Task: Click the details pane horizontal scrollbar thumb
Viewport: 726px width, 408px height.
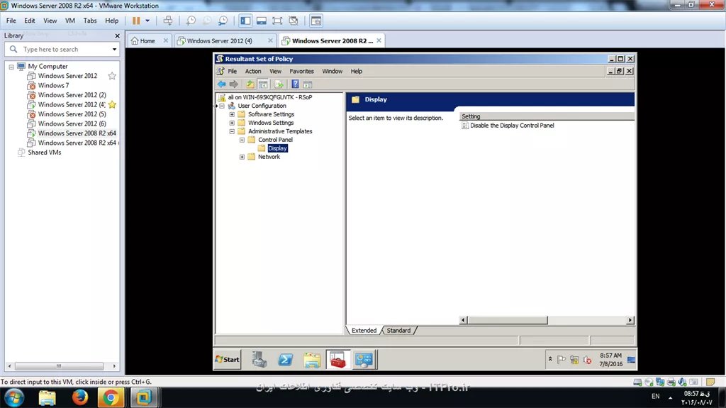Action: coord(508,320)
